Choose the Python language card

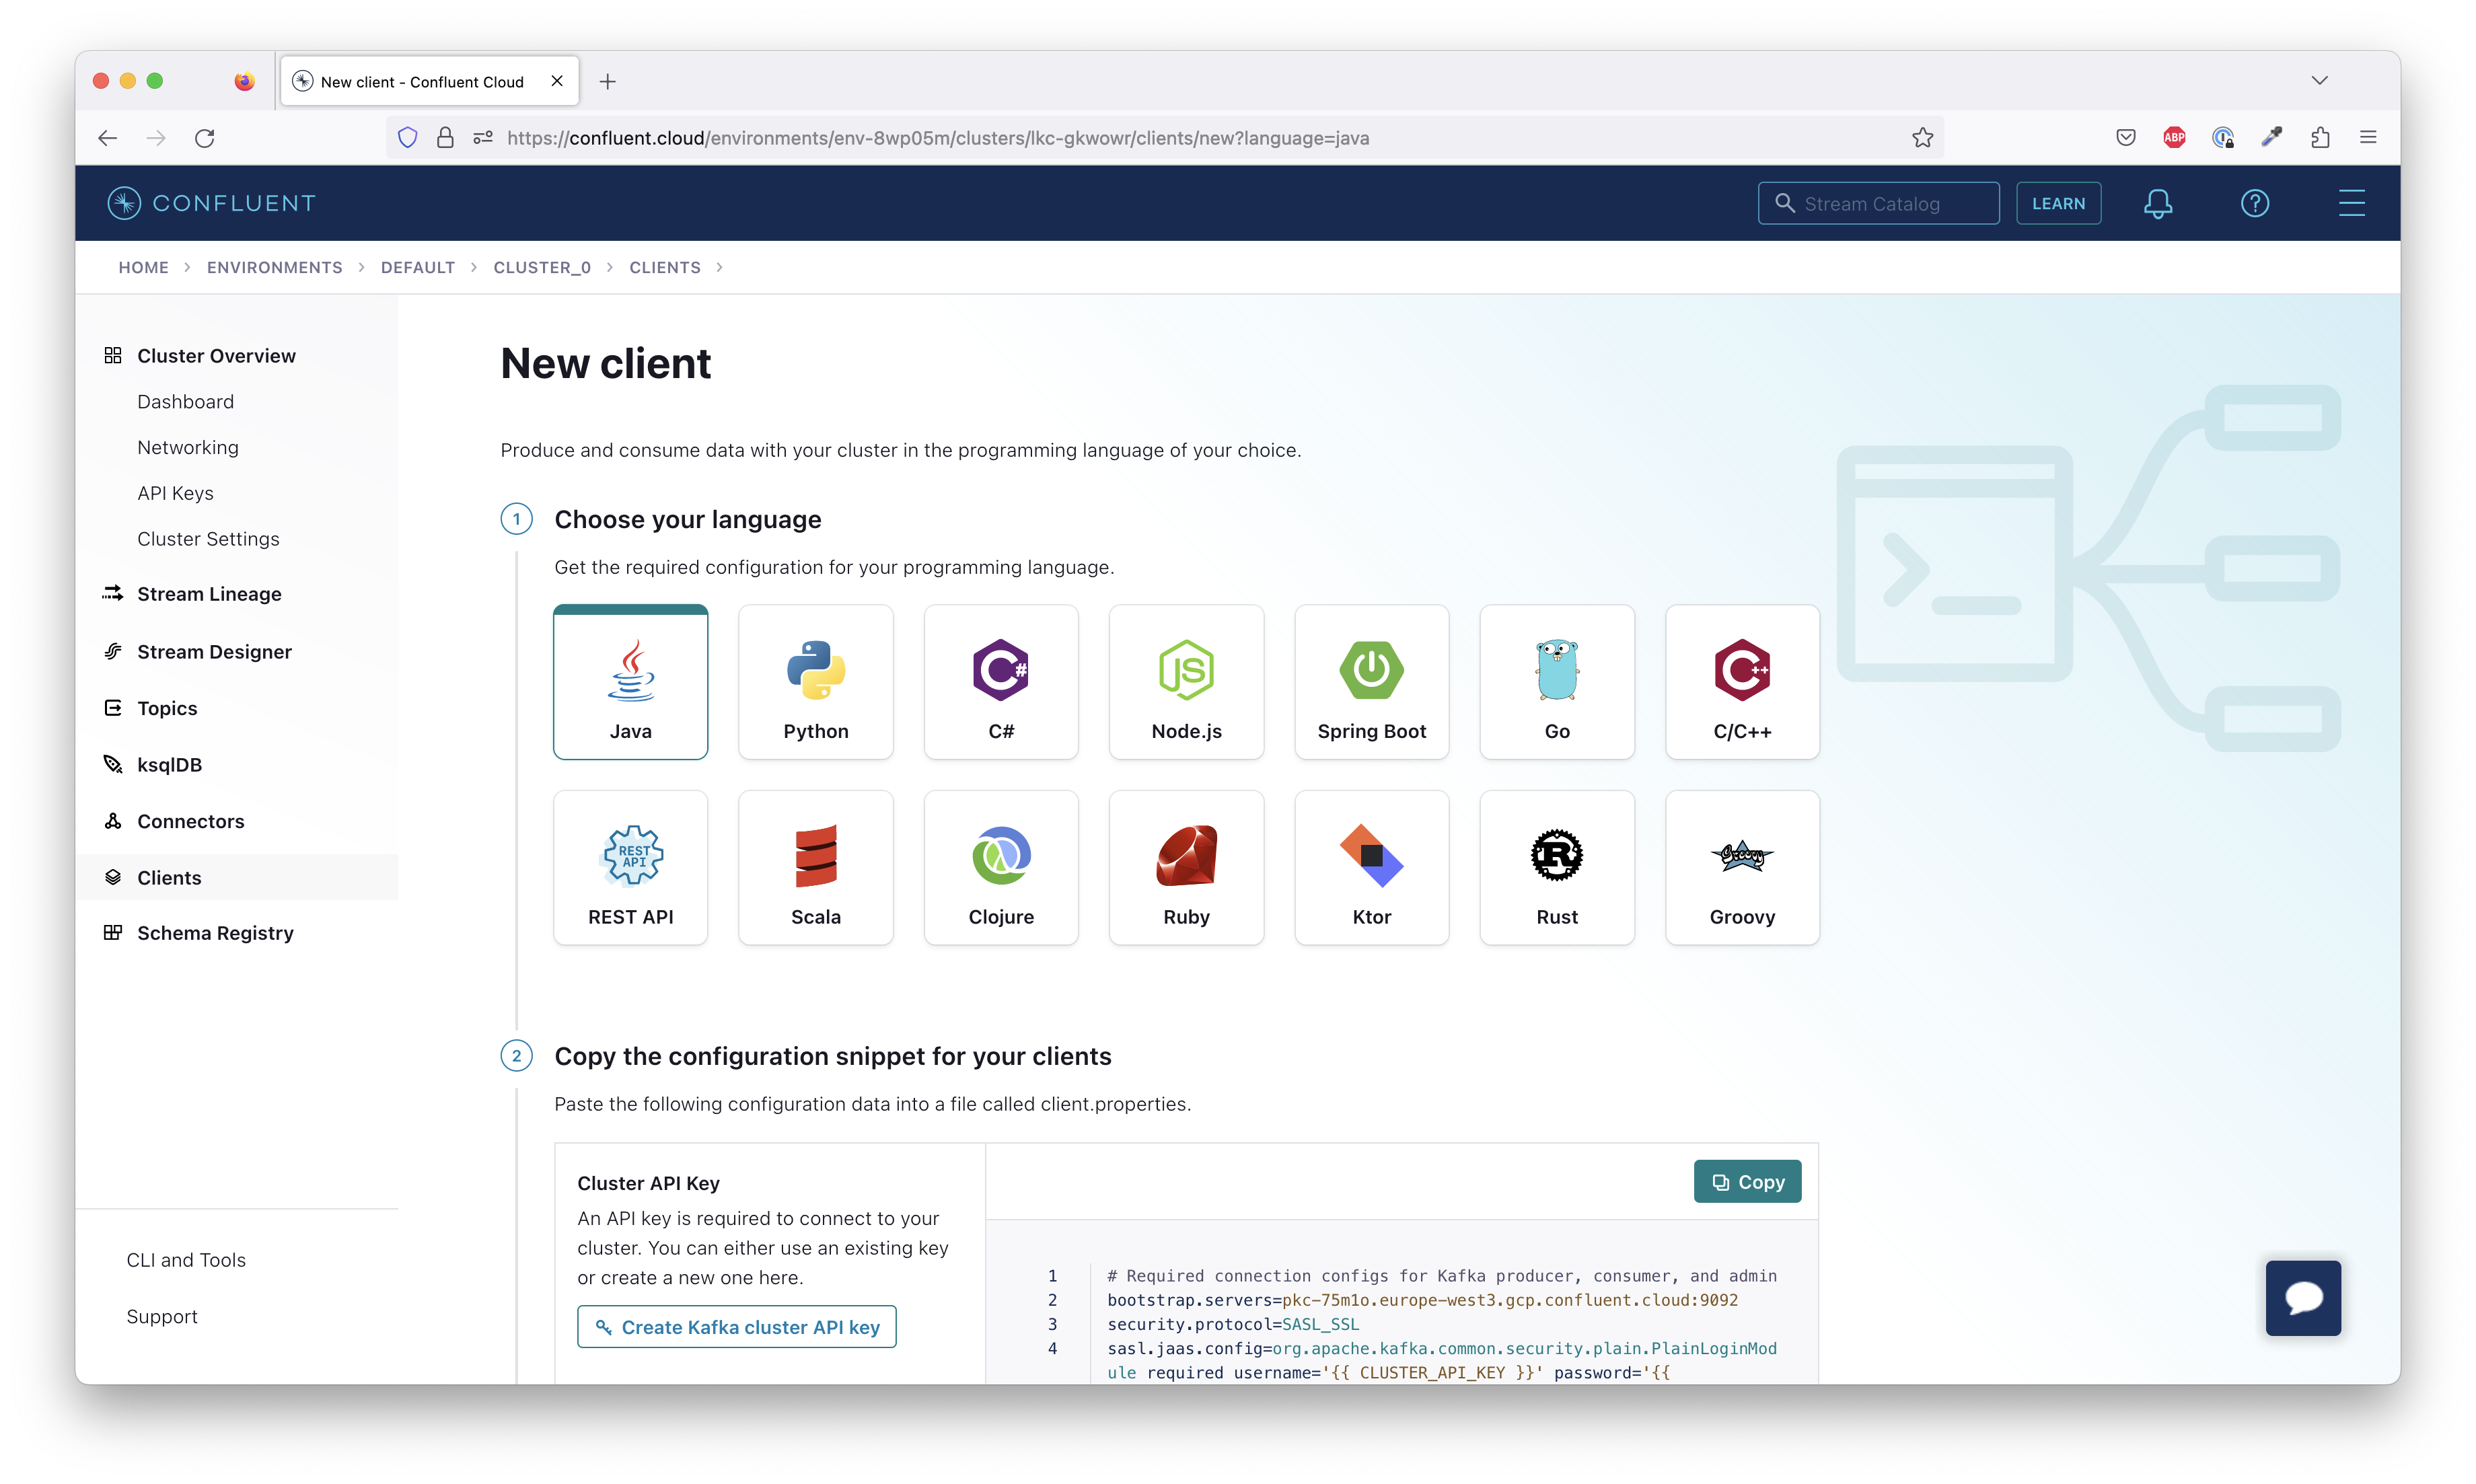pyautogui.click(x=815, y=682)
